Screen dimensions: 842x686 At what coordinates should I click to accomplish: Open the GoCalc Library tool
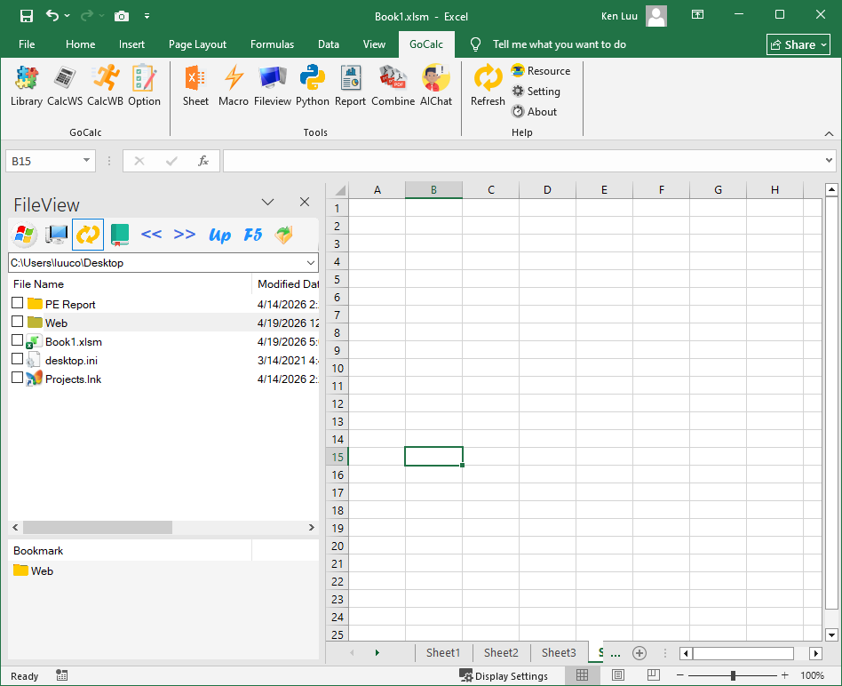coord(27,86)
